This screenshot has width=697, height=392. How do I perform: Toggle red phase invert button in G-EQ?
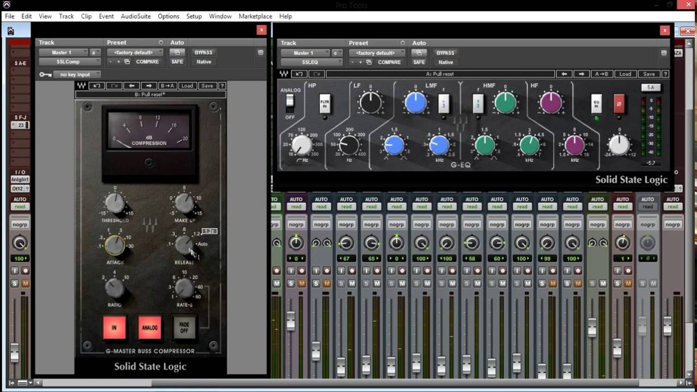(x=619, y=103)
